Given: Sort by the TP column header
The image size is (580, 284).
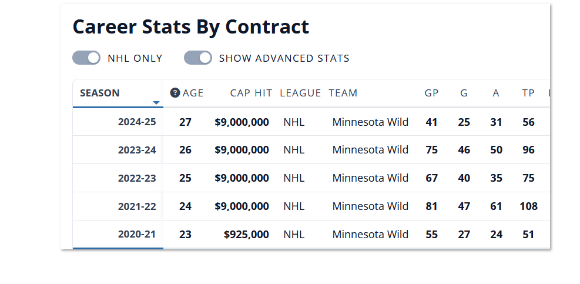Looking at the screenshot, I should [x=528, y=93].
